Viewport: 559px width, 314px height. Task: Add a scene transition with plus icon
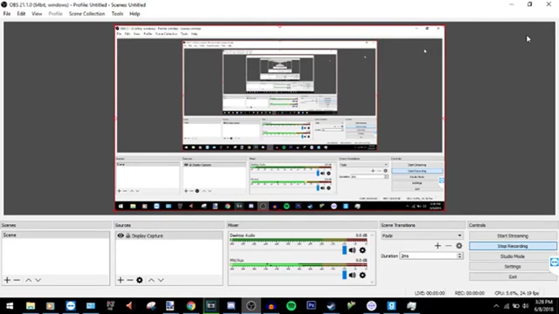pyautogui.click(x=438, y=246)
